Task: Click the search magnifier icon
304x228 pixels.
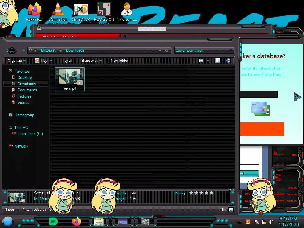Action: [x=231, y=50]
